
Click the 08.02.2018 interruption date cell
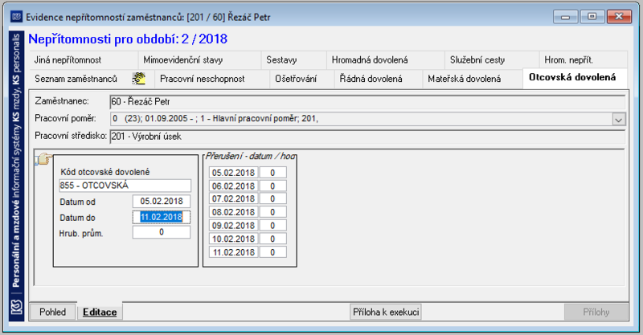tap(233, 212)
